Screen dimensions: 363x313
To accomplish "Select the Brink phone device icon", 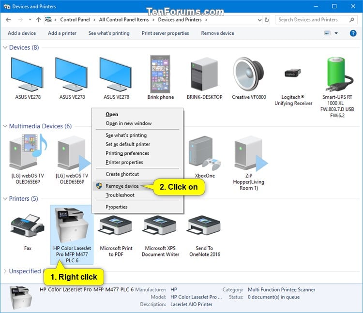I will pyautogui.click(x=160, y=74).
